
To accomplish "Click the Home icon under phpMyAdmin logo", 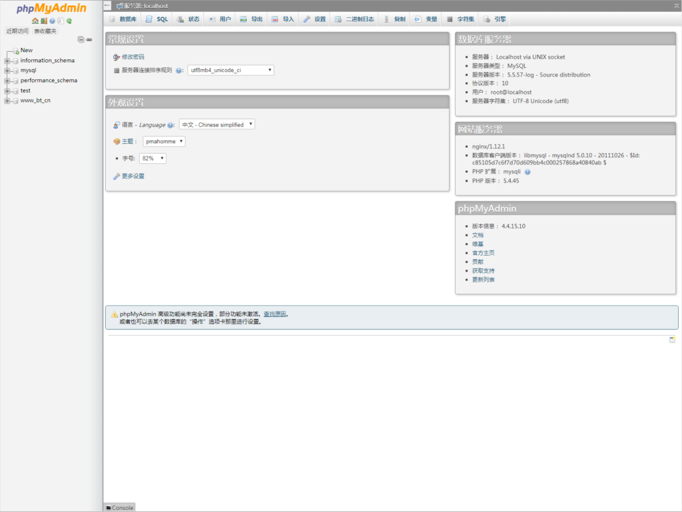I will (x=35, y=21).
